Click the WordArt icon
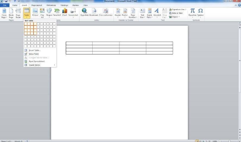This screenshot has width=241, height=142. click(157, 12)
